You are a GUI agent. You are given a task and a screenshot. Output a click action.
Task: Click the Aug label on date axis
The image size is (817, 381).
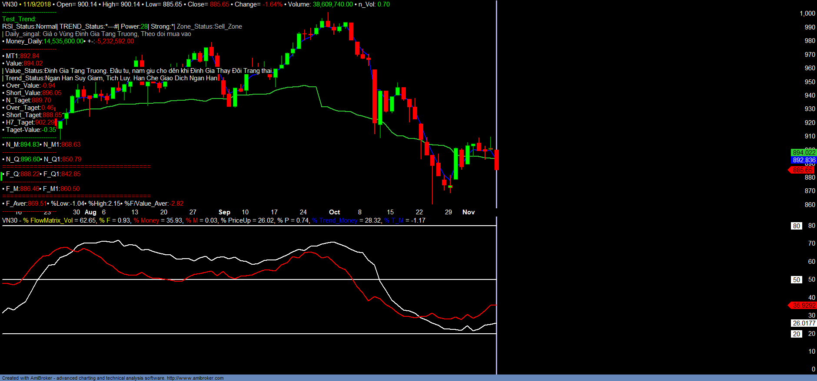(90, 212)
